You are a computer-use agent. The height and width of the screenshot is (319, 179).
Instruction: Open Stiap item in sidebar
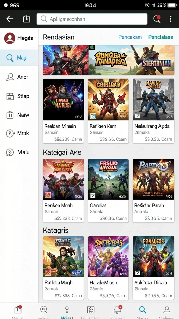point(19,96)
